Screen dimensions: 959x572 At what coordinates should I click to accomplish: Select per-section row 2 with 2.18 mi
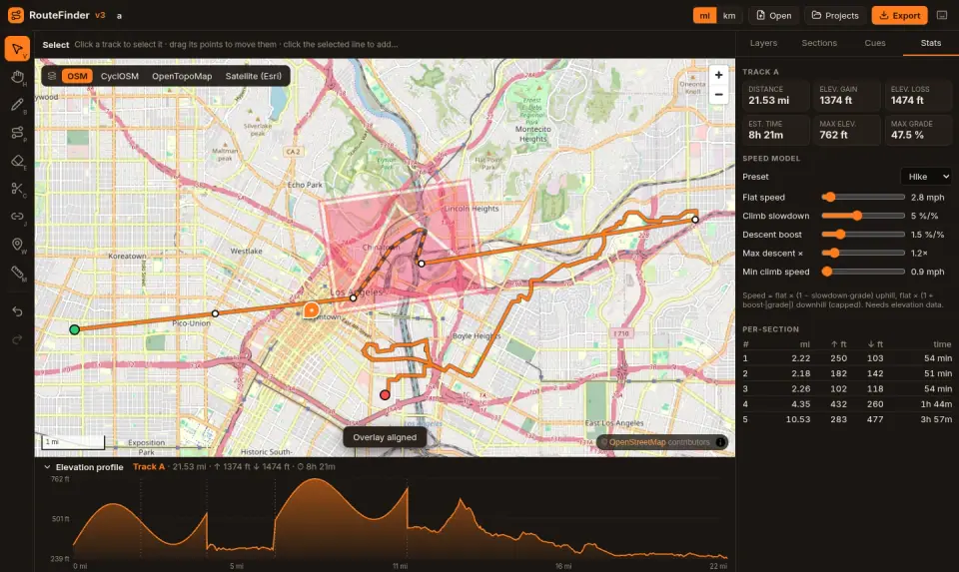tap(847, 373)
